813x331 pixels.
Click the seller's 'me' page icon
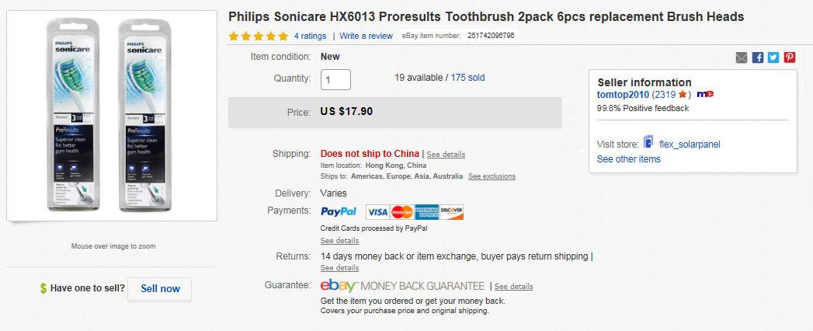click(705, 94)
